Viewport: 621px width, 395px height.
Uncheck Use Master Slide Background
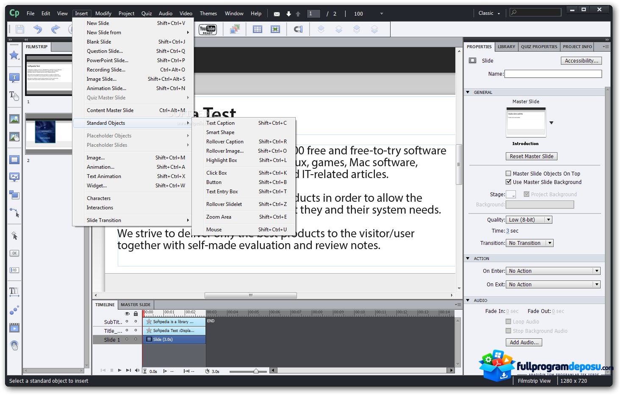click(508, 182)
